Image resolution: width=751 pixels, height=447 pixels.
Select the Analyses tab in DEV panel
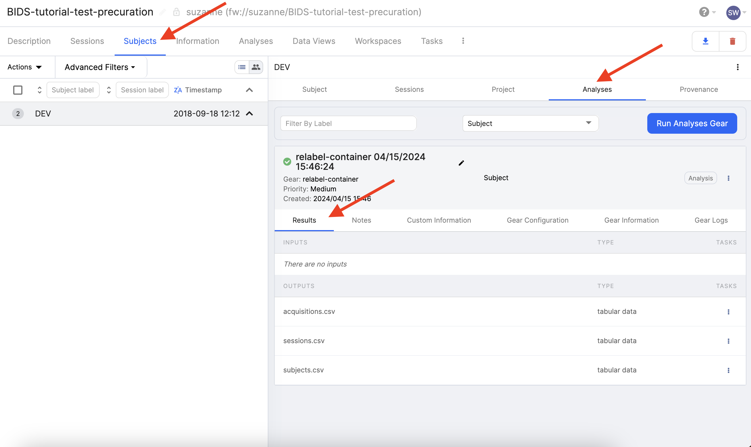(x=597, y=90)
